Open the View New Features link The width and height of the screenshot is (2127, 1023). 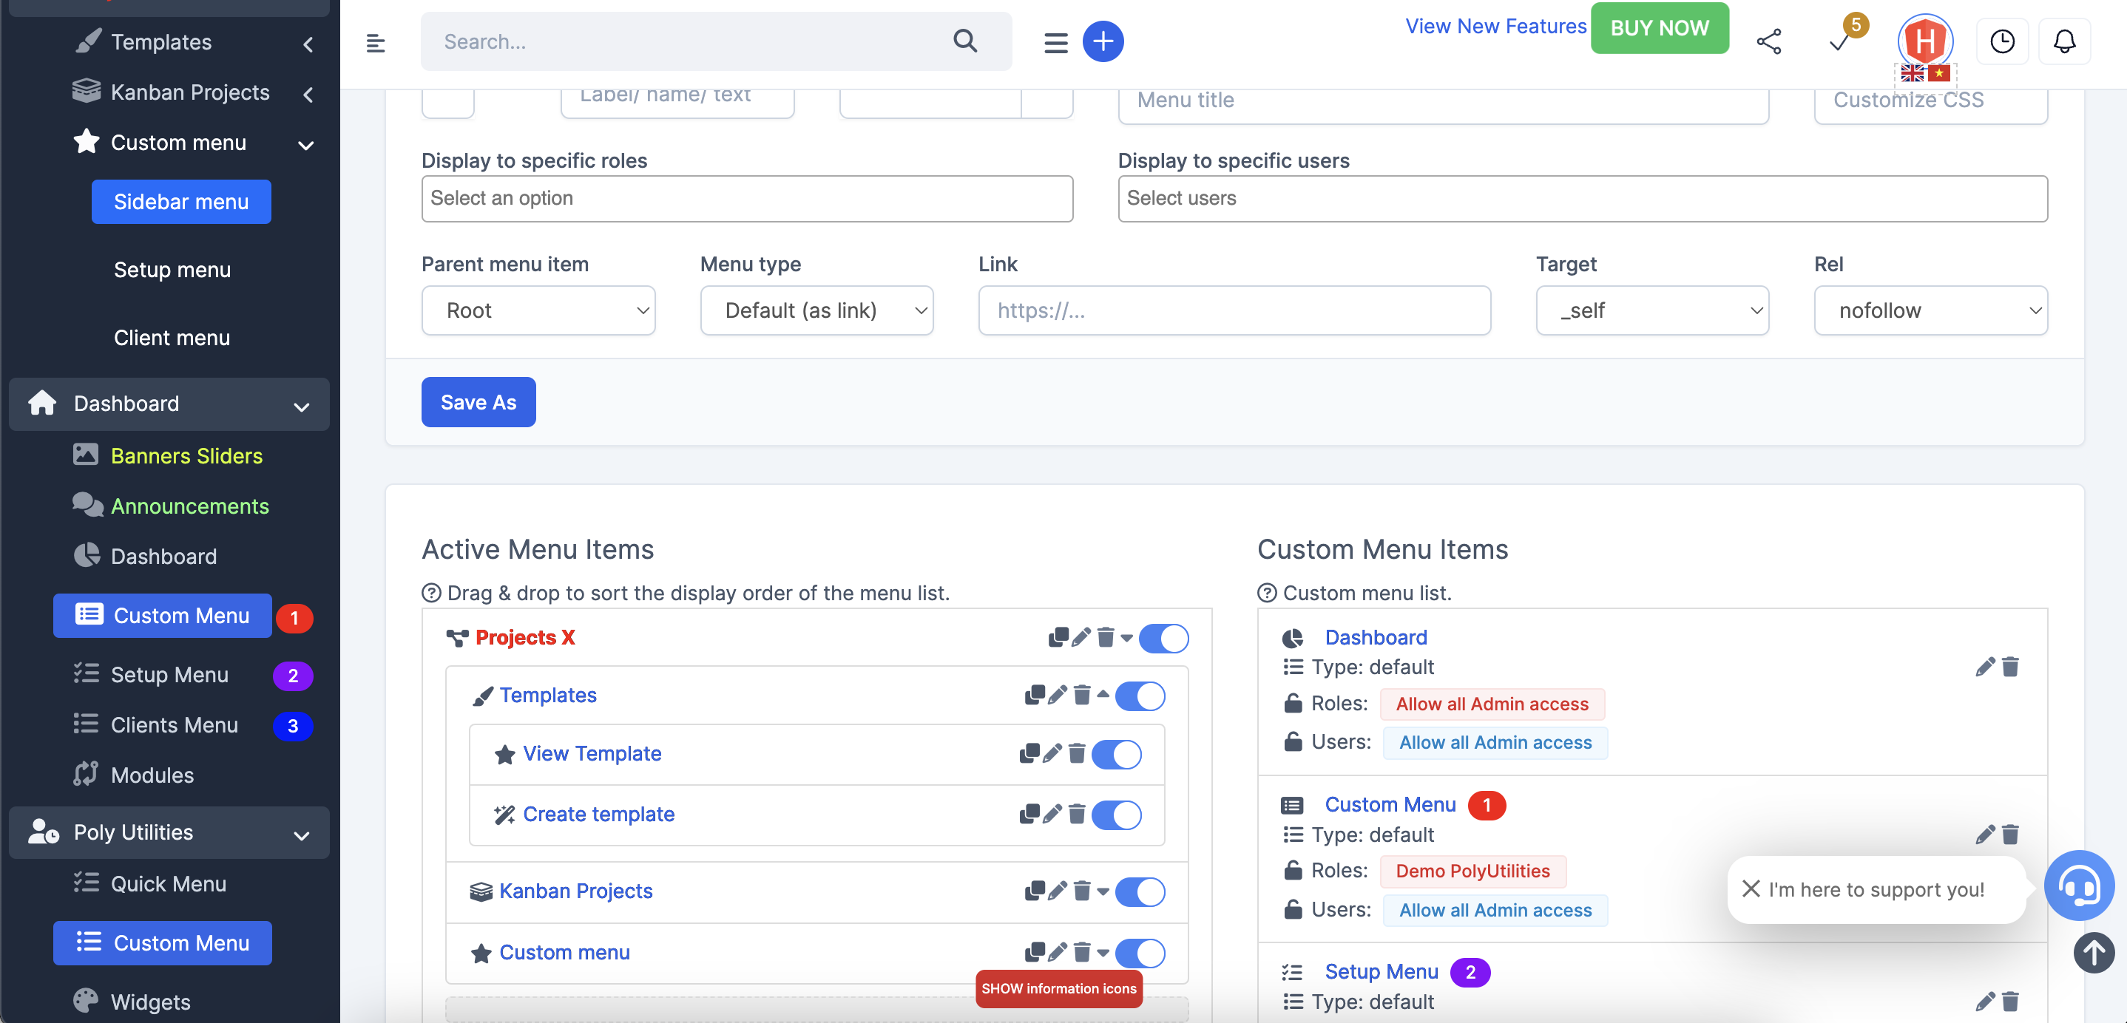click(1495, 26)
